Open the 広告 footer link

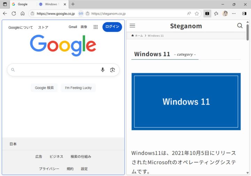[39, 156]
